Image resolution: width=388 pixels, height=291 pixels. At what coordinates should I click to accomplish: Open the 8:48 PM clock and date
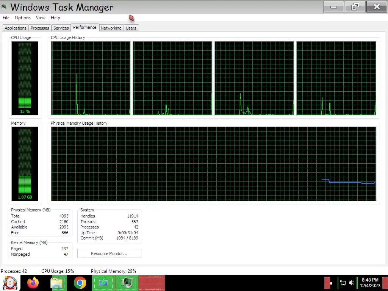point(370,283)
